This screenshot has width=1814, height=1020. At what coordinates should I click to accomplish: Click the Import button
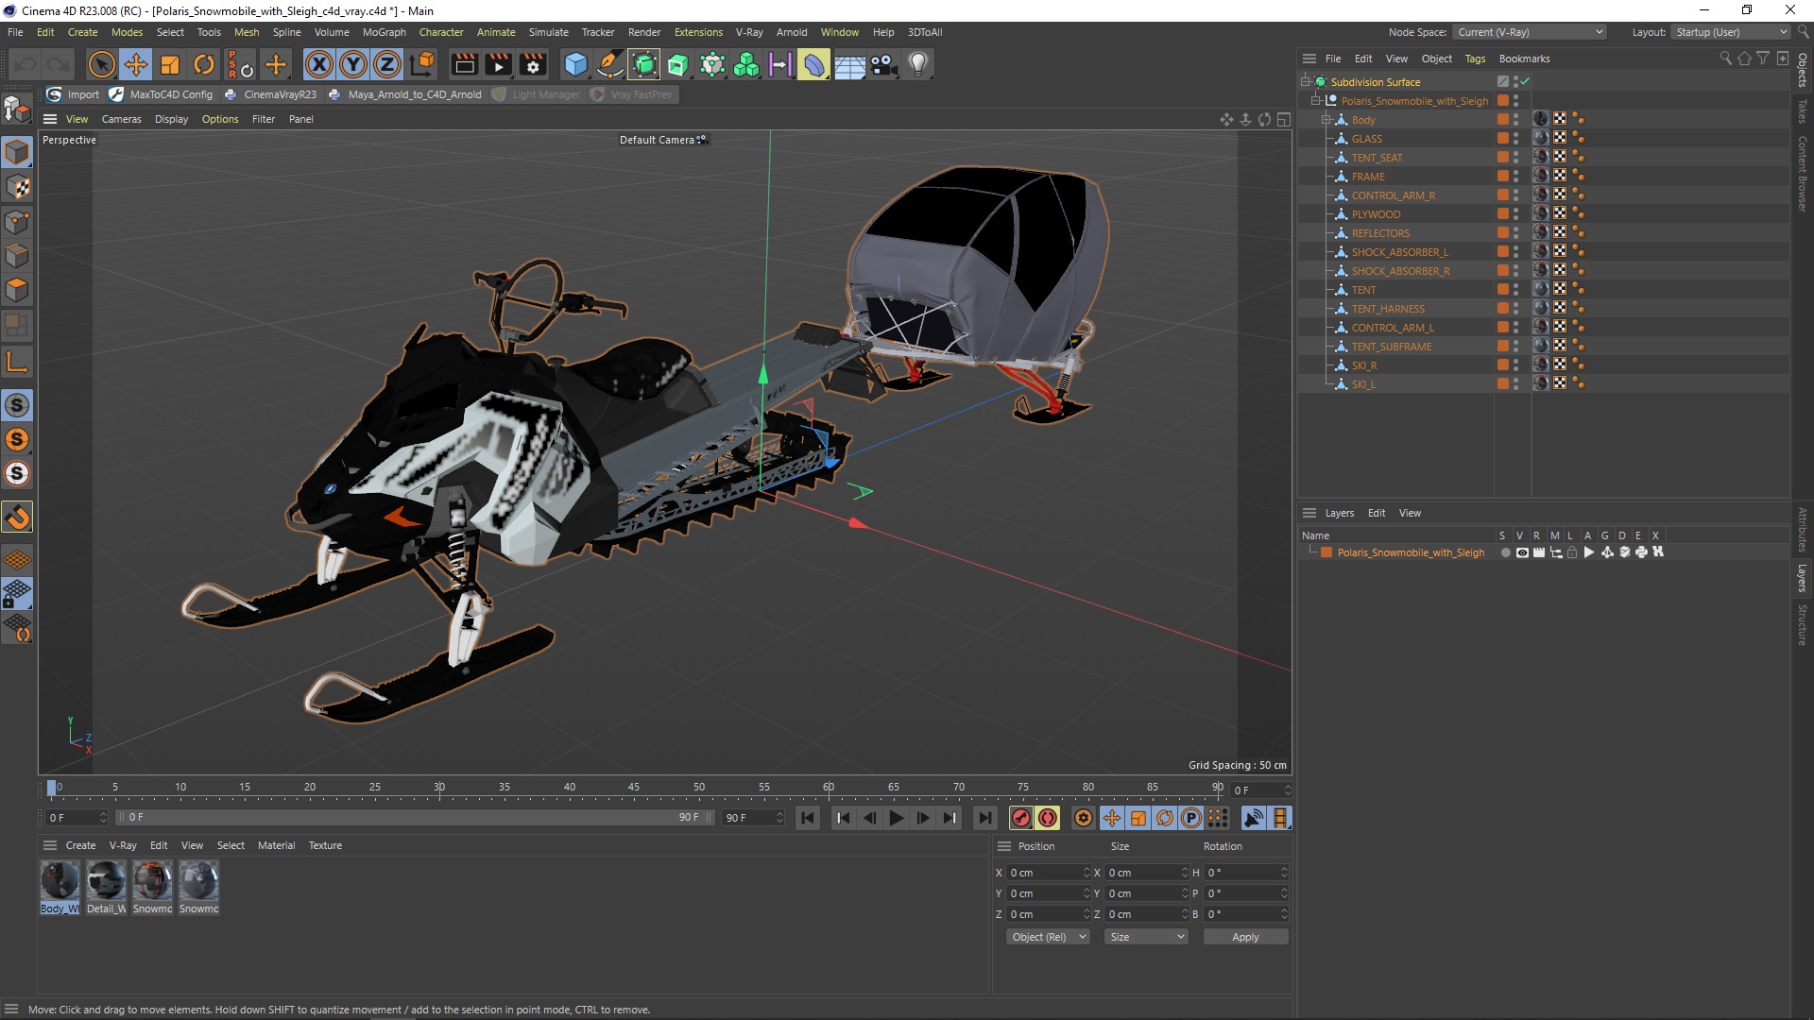tap(74, 94)
